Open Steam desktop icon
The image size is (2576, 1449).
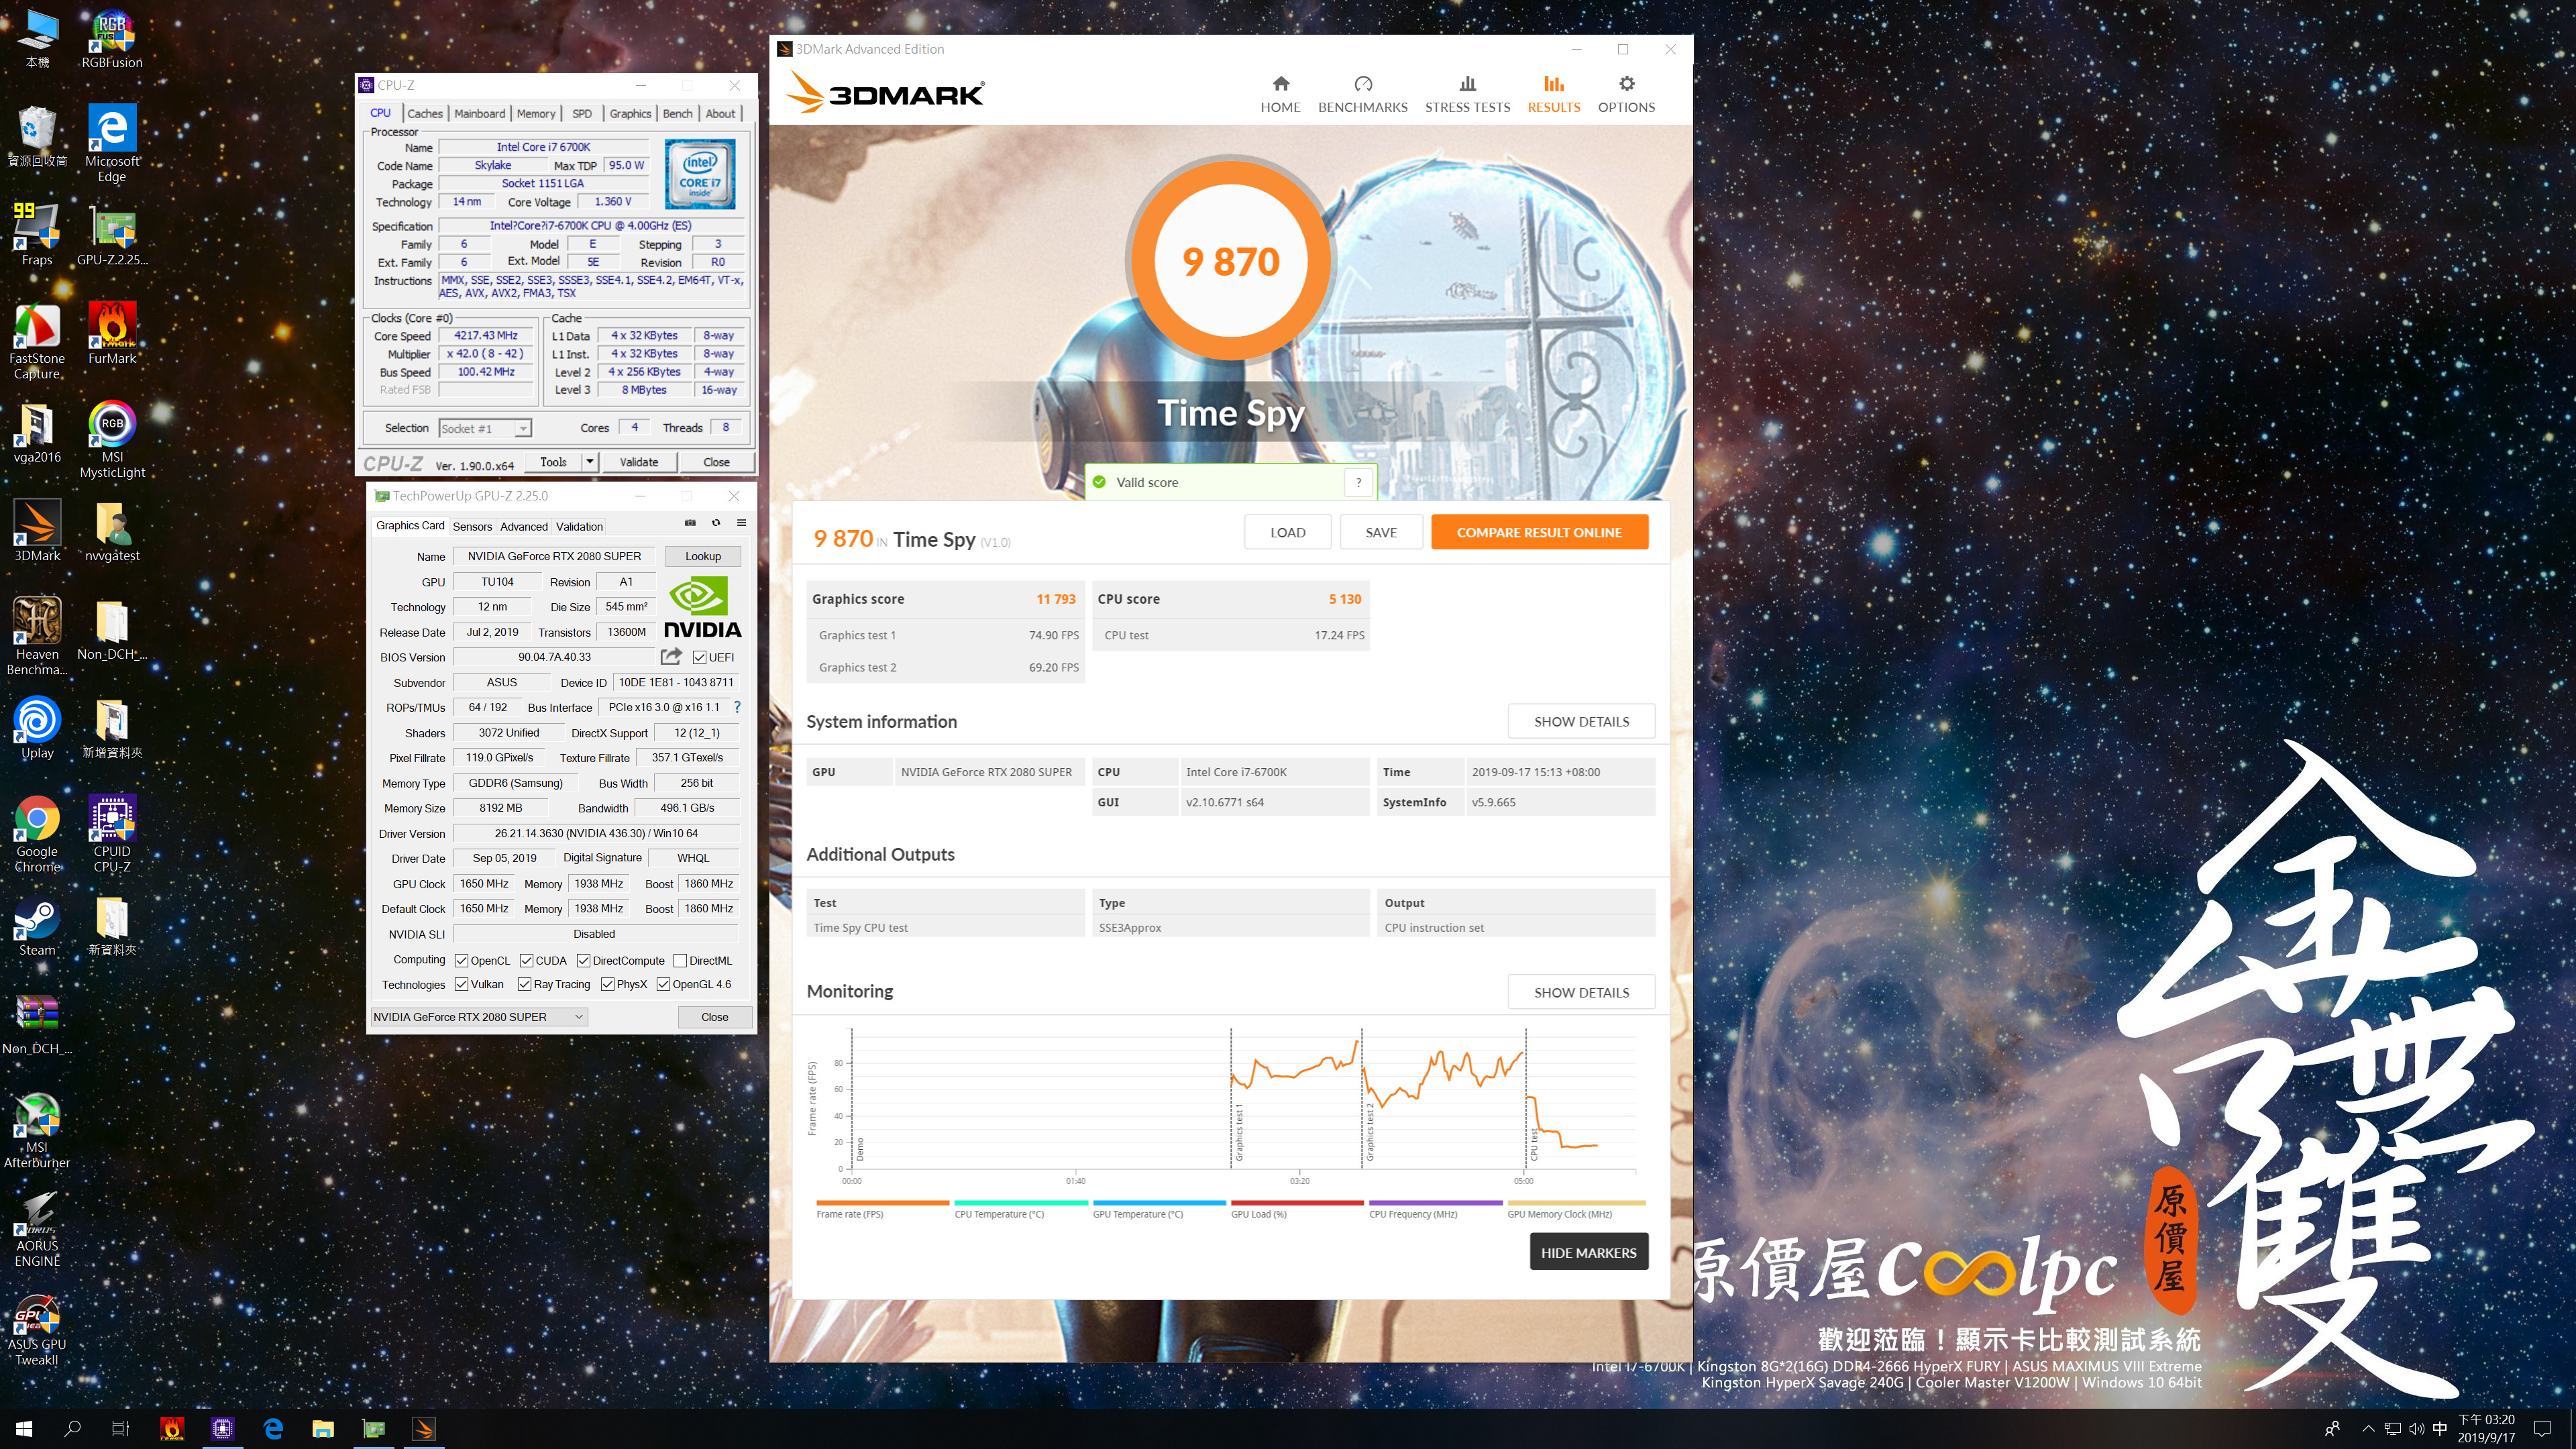(37, 926)
